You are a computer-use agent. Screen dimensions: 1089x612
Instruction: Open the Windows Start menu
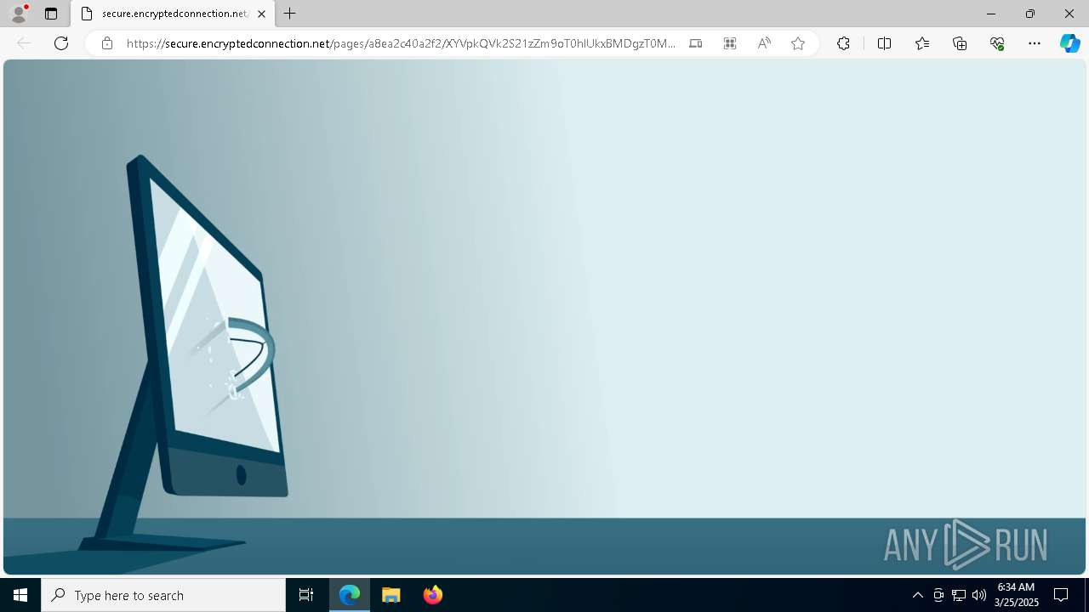pos(20,595)
